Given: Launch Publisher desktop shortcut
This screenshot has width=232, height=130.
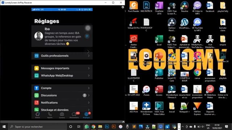Looking at the screenshot, I should coord(159,74).
